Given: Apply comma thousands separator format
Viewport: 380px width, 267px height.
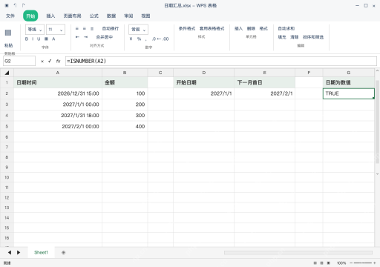Looking at the screenshot, I should (x=146, y=39).
